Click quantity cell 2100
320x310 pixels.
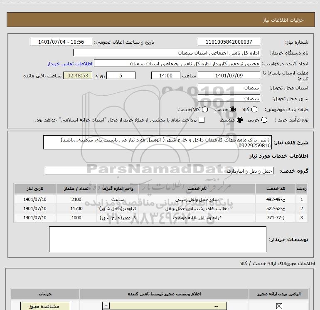pyautogui.click(x=76, y=199)
